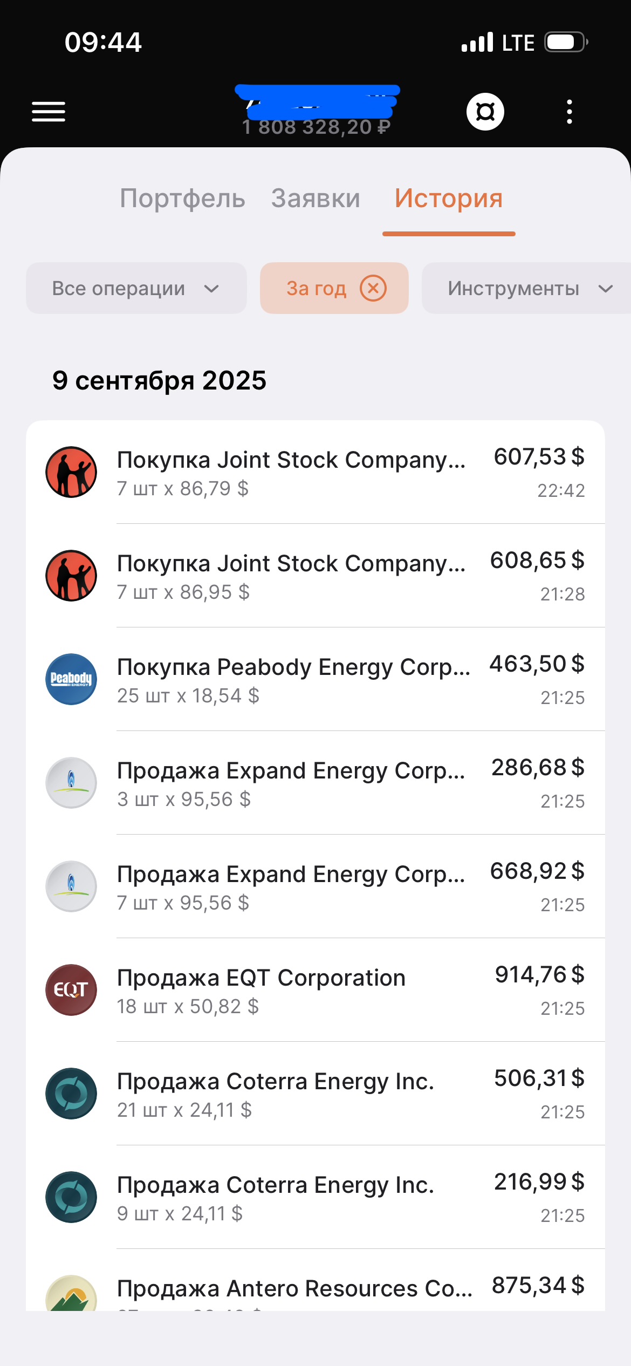Screen dimensions: 631x1366
Task: Open the three-dot more options menu
Action: point(569,112)
